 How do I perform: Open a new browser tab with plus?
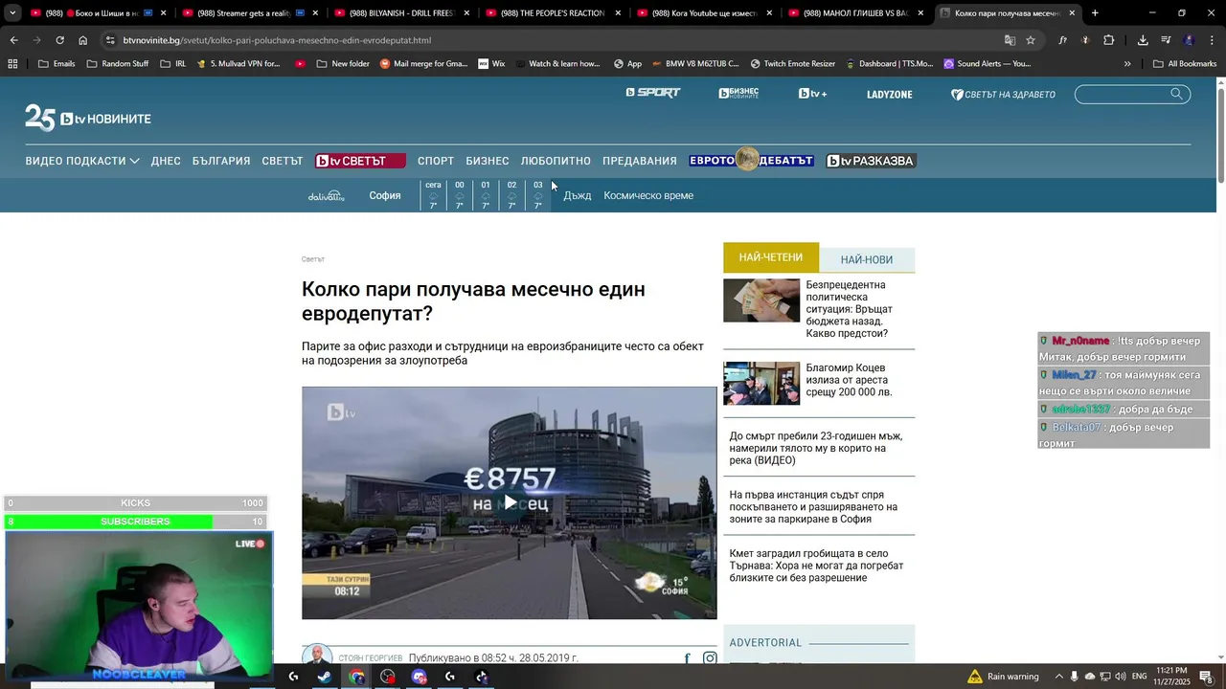click(1095, 13)
